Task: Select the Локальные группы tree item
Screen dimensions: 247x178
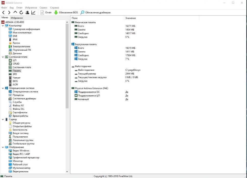Action: [23, 140]
